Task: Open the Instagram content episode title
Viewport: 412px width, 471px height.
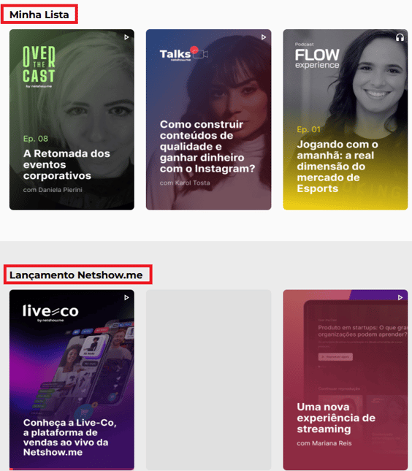Action: click(x=207, y=146)
